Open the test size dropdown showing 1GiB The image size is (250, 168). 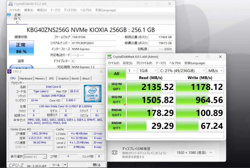(x=148, y=71)
